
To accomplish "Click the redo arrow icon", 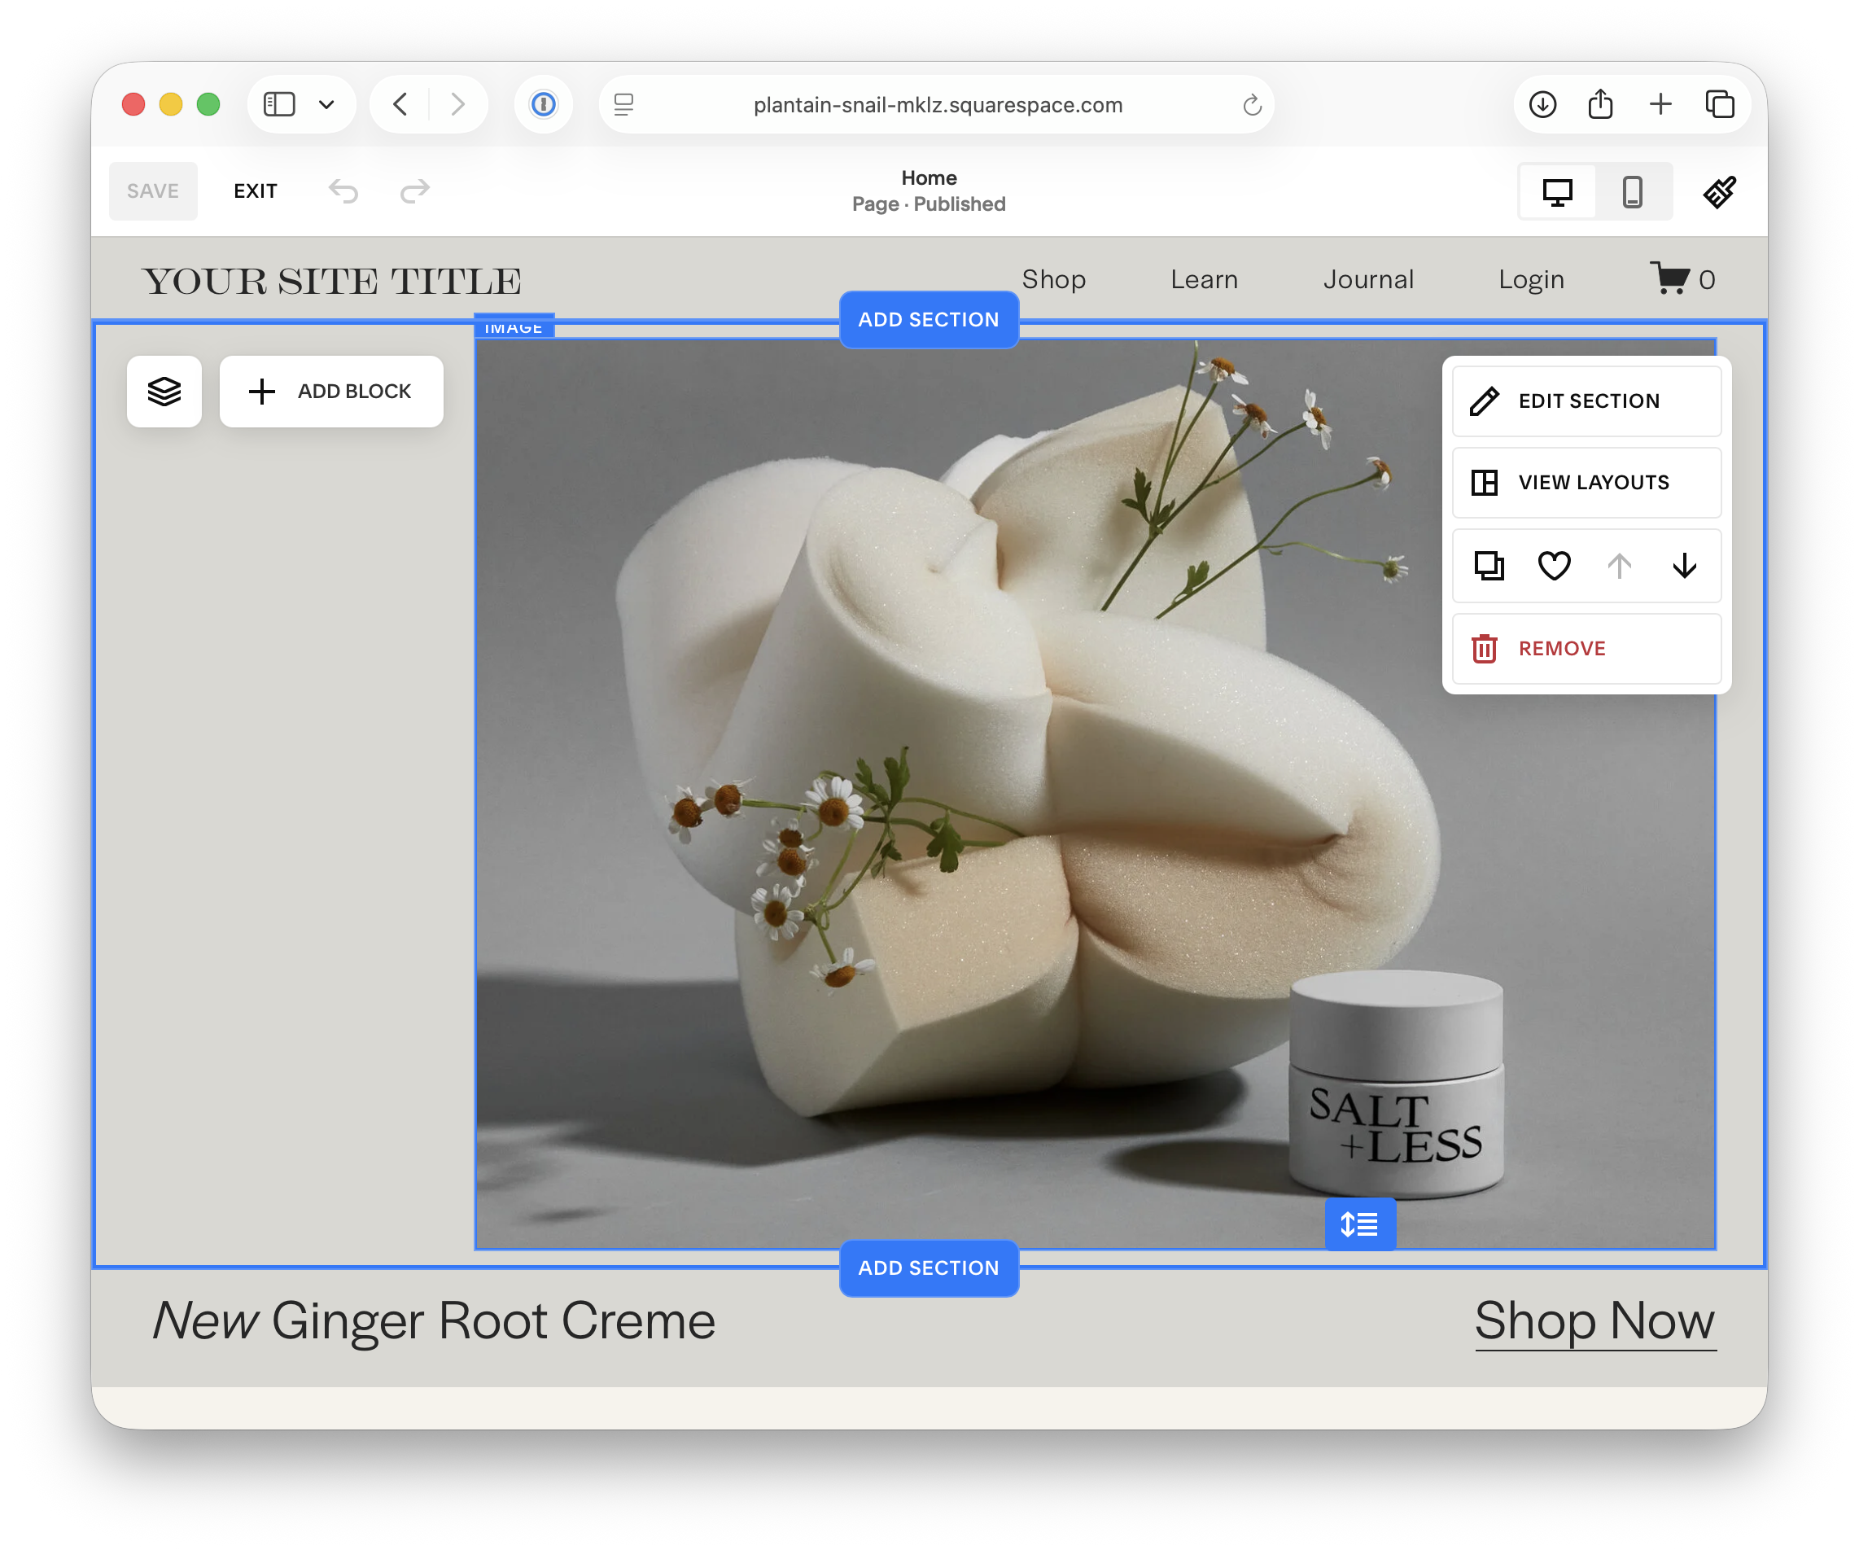I will tap(414, 190).
